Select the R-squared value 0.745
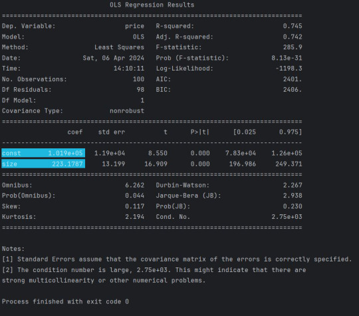This screenshot has width=359, height=316. tap(293, 26)
